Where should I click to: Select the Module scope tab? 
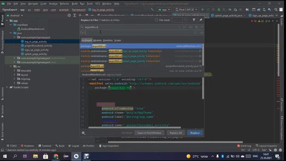pyautogui.click(x=97, y=40)
